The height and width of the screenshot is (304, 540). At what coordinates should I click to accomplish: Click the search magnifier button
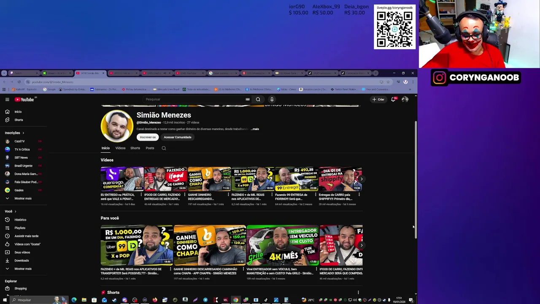(258, 100)
